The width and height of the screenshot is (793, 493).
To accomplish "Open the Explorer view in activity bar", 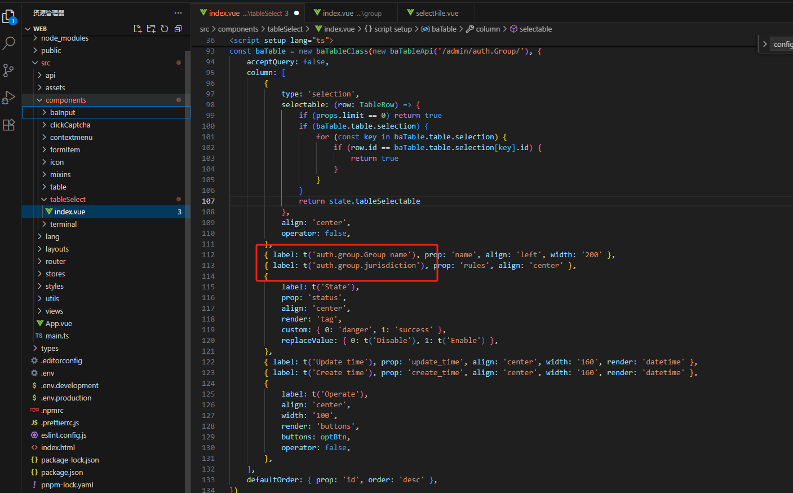I will (x=9, y=17).
